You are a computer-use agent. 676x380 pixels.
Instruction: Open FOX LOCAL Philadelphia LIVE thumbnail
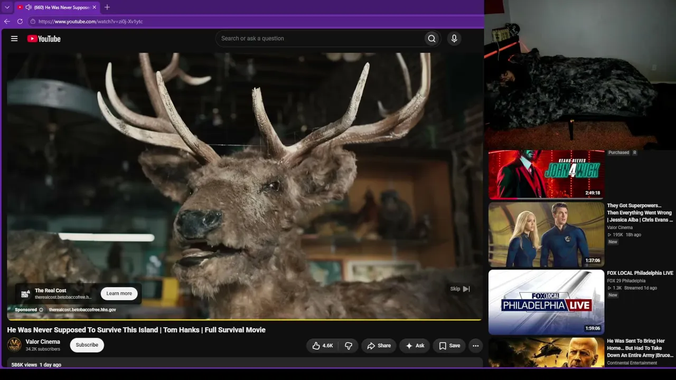point(546,302)
